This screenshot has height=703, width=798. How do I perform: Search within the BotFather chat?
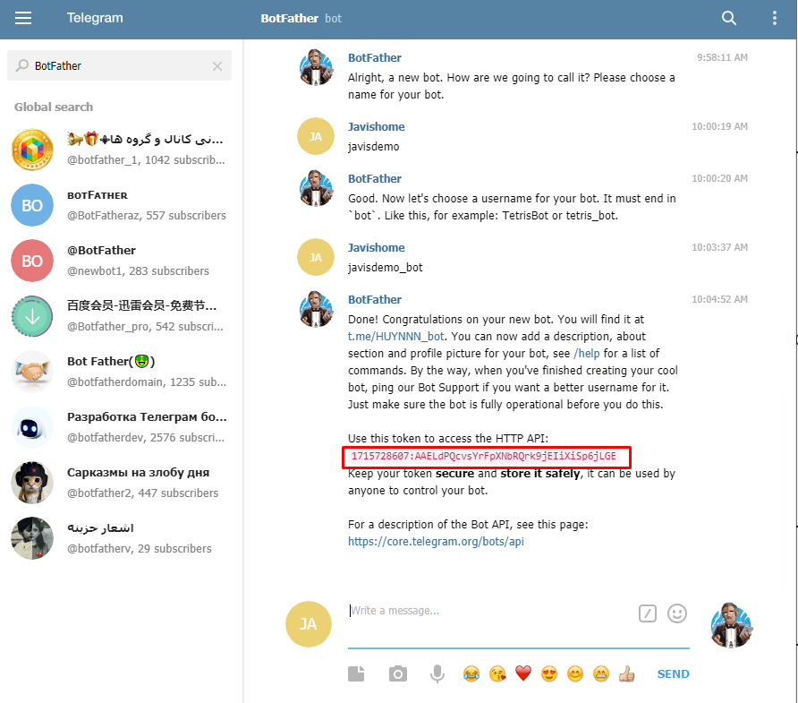[729, 18]
